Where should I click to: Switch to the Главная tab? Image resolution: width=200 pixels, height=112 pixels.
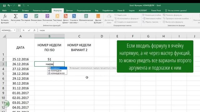click(15, 11)
